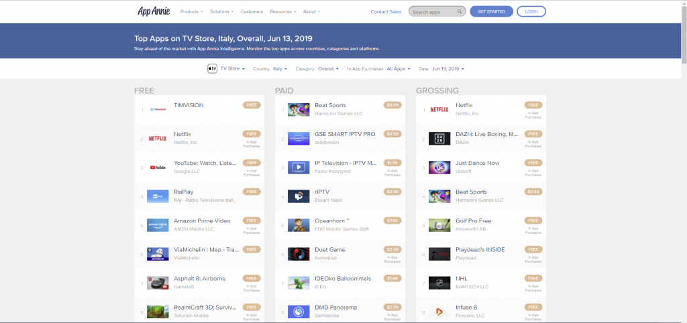Viewport: 687px width, 323px height.
Task: Open the Products menu
Action: tap(191, 11)
